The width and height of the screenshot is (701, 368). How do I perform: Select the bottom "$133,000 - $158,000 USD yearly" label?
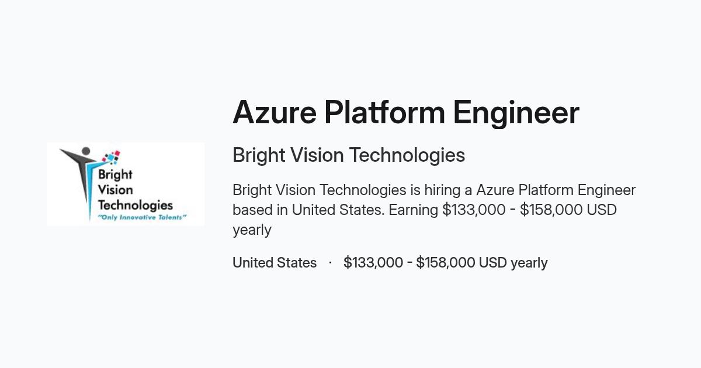coord(446,263)
